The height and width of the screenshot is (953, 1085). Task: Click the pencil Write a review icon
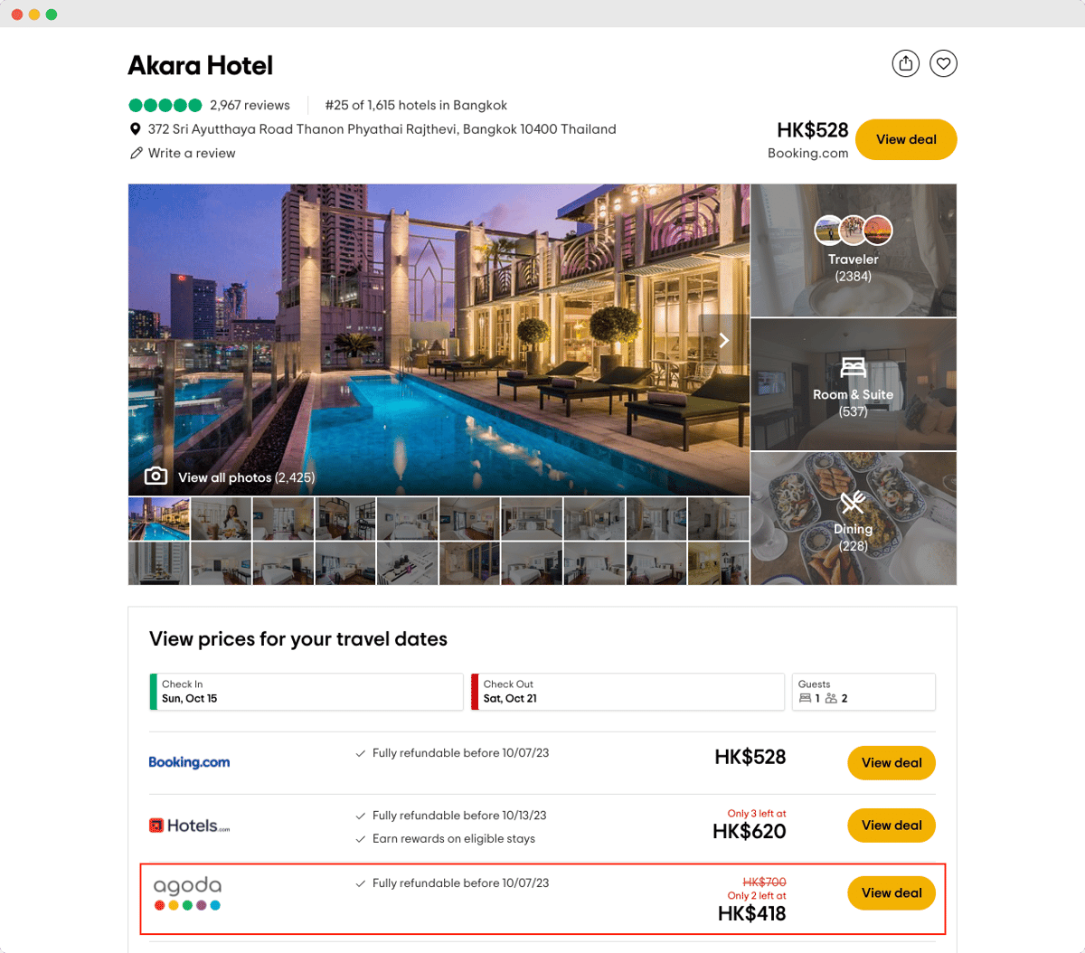[x=137, y=153]
